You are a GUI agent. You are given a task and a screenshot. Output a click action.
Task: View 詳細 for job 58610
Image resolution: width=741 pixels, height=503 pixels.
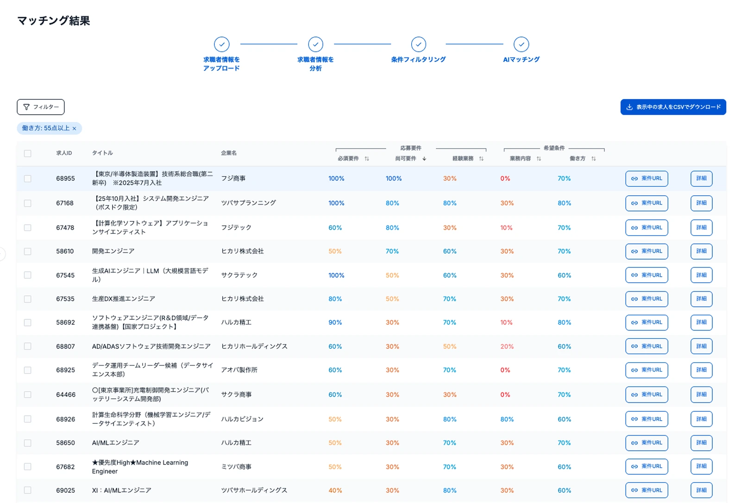click(x=702, y=251)
